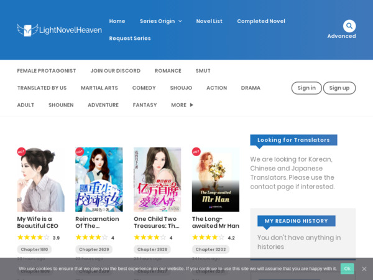Click One Child Two Treasures cover image
This screenshot has width=373, height=280.
pyautogui.click(x=157, y=180)
